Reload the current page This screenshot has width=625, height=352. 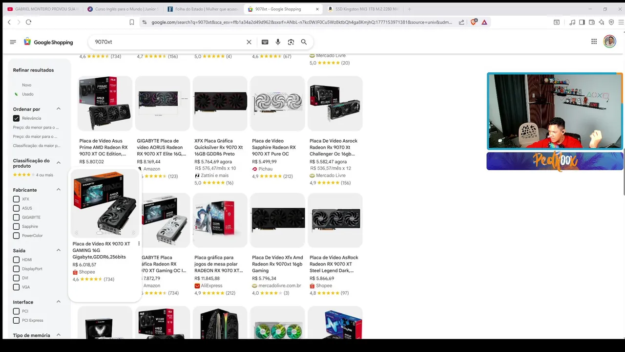28,22
